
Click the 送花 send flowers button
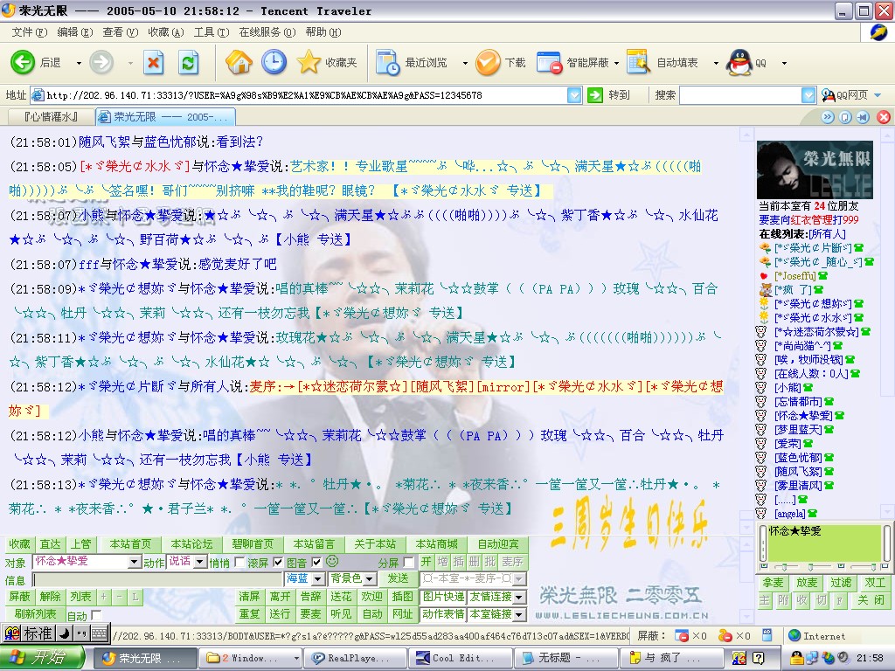click(341, 596)
